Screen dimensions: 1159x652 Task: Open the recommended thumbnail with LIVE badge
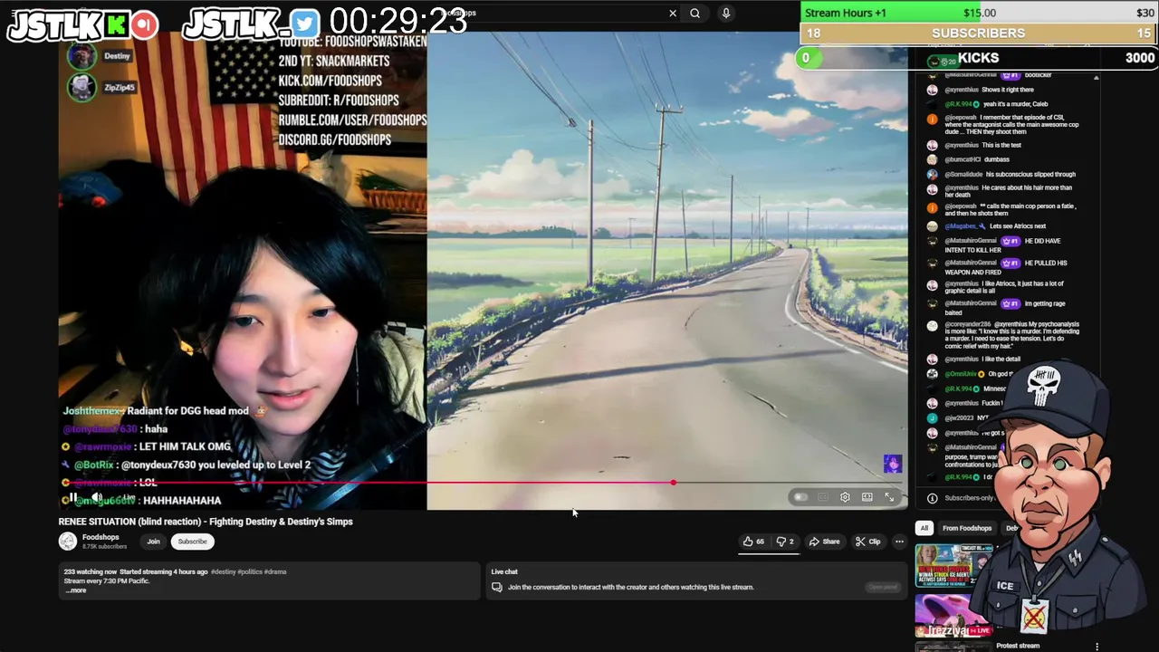(x=951, y=616)
